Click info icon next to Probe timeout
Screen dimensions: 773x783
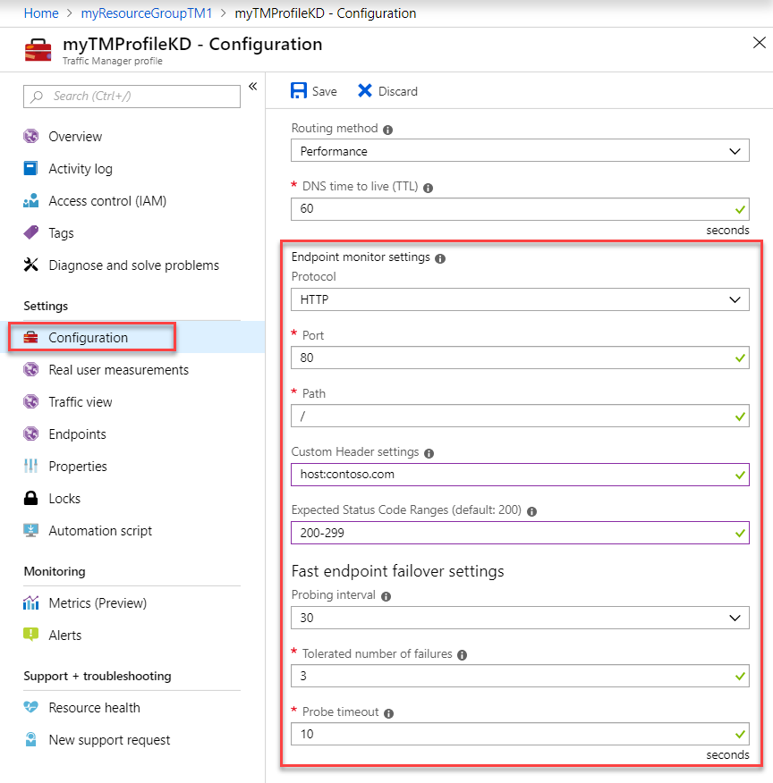point(389,713)
